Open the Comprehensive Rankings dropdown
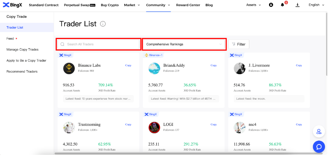This screenshot has height=156, width=330. pos(184,44)
